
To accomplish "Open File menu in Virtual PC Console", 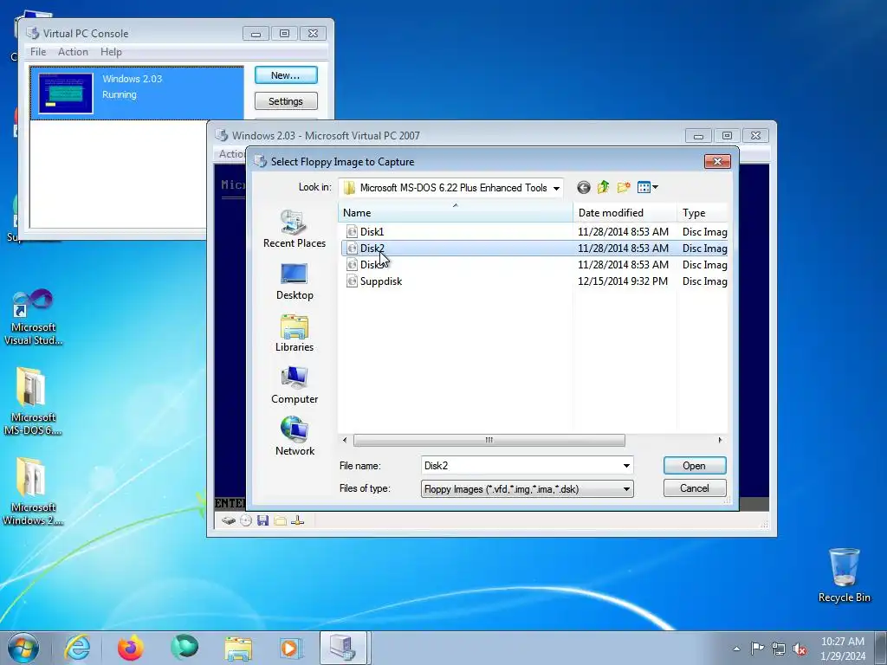I will (38, 51).
